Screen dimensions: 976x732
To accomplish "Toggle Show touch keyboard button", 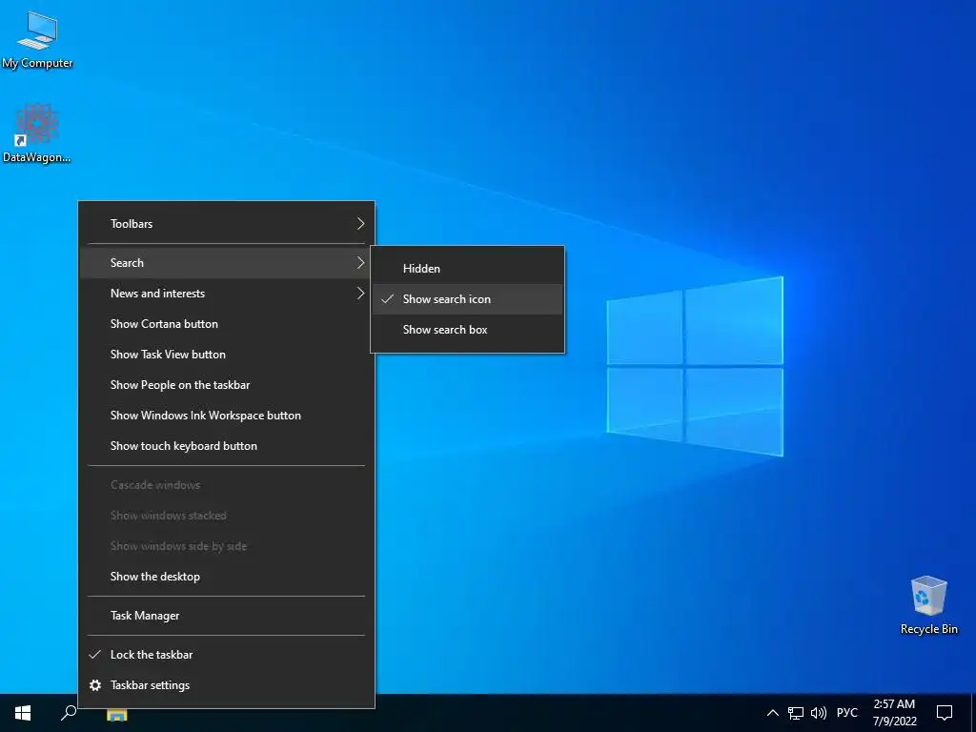I will (227, 446).
